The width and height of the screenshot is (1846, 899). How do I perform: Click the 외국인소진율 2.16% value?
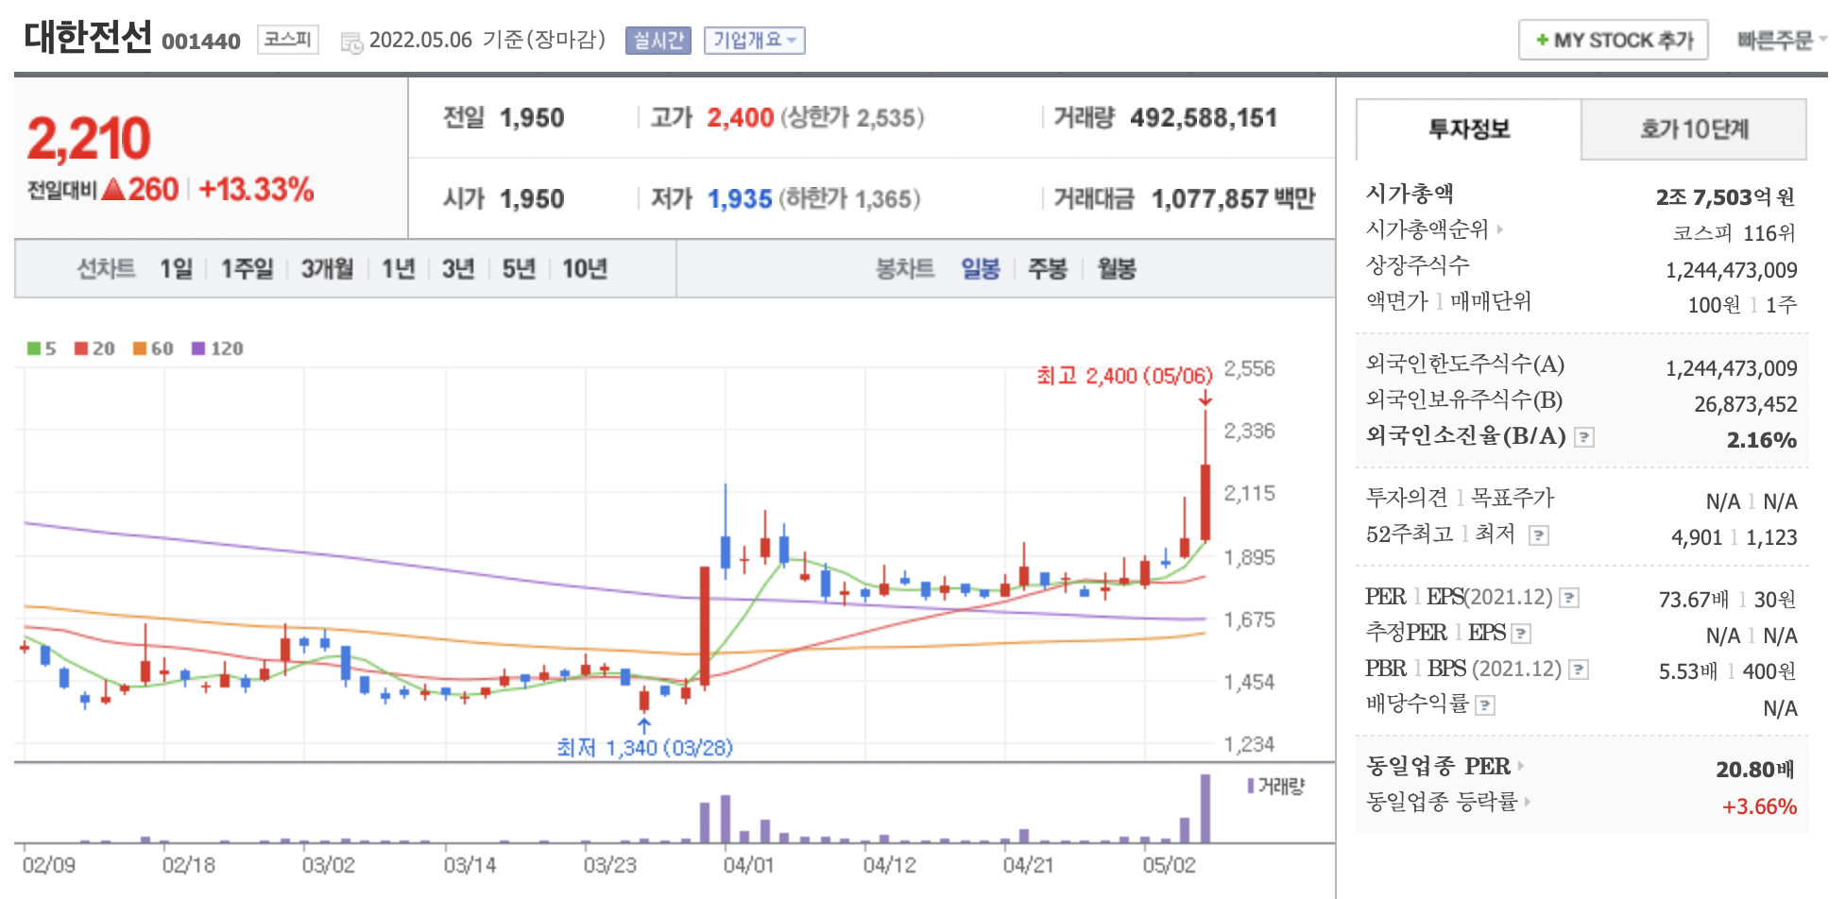[x=1762, y=440]
